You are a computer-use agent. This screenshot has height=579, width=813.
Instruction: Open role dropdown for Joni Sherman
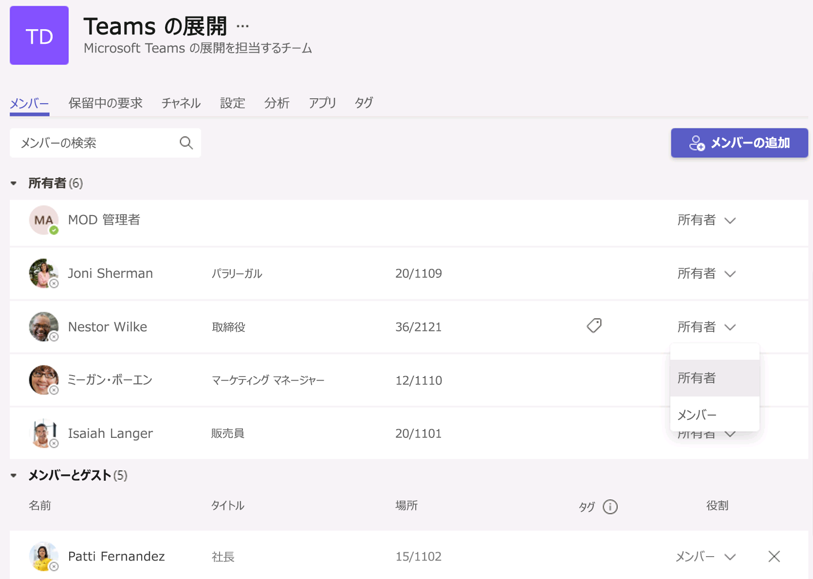[x=706, y=273]
